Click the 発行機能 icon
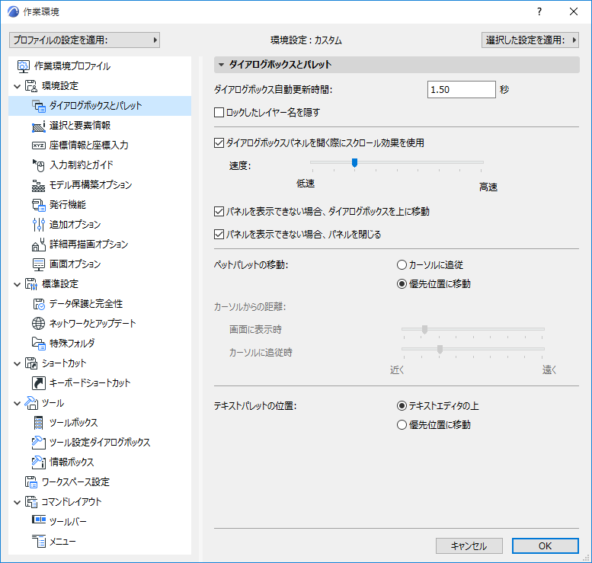This screenshot has width=592, height=563. 39,205
